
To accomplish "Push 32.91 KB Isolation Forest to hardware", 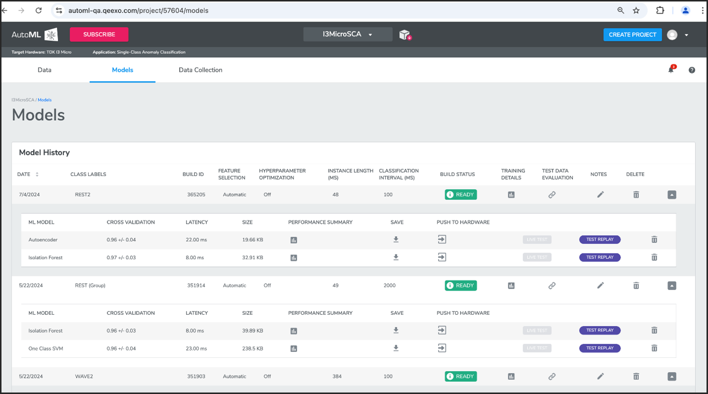I will click(x=442, y=257).
